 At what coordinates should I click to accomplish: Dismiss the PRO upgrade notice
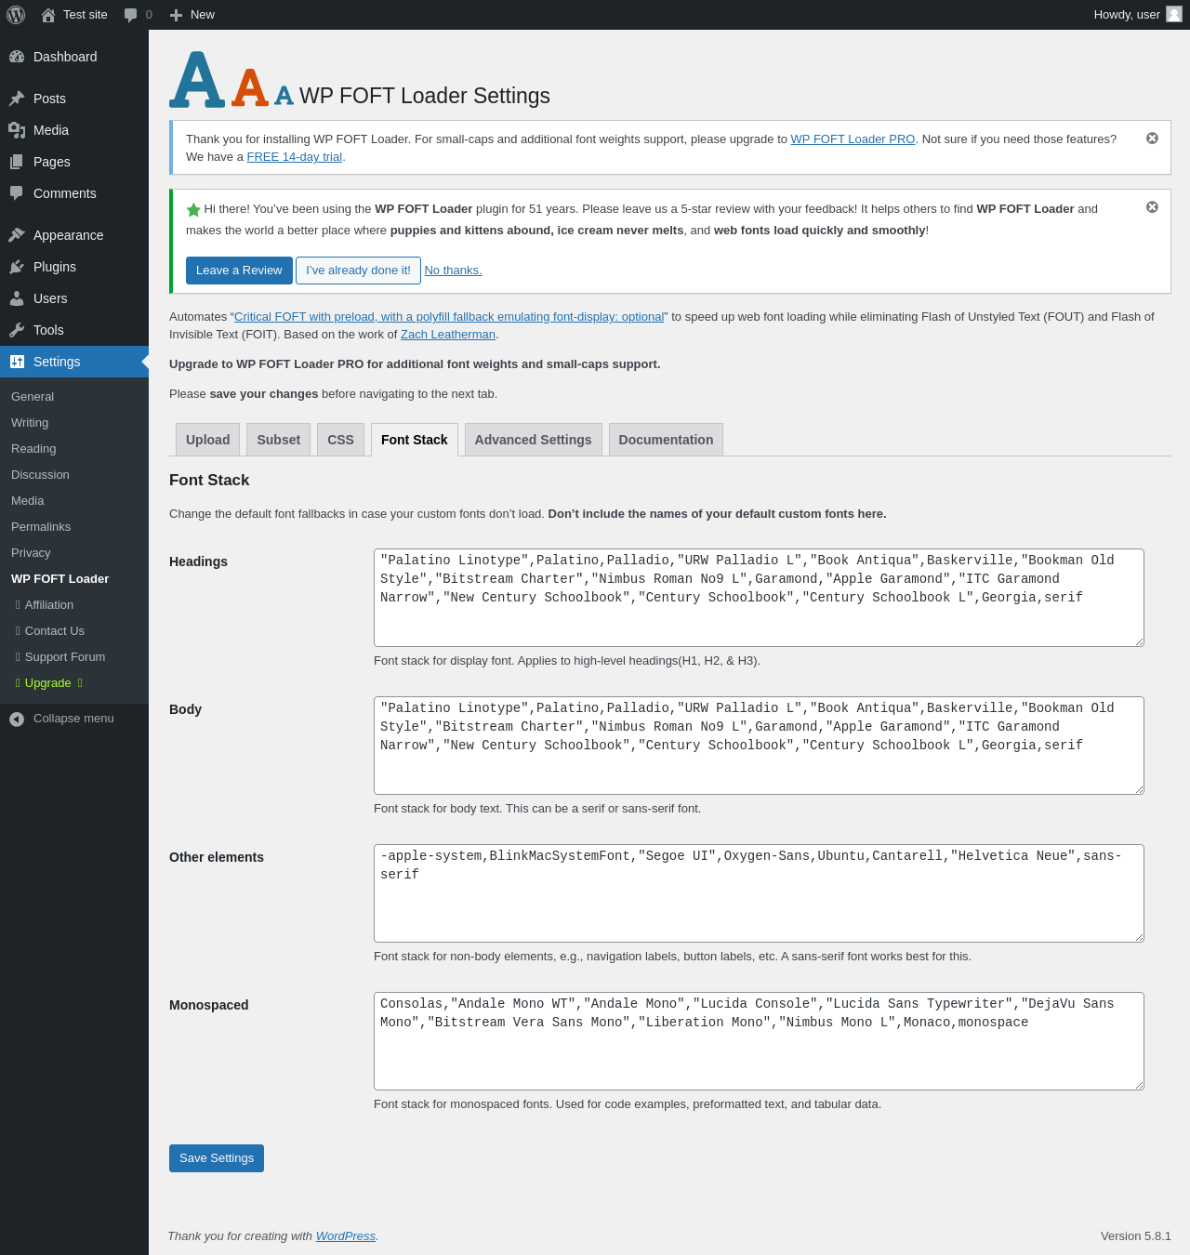(1152, 139)
